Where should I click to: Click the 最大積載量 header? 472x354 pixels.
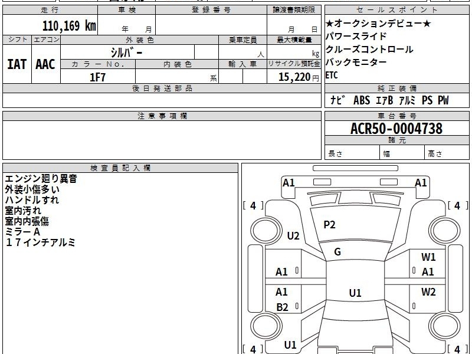(294, 40)
